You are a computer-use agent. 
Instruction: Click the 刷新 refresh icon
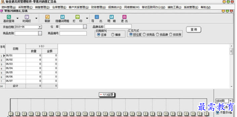pos(47,17)
